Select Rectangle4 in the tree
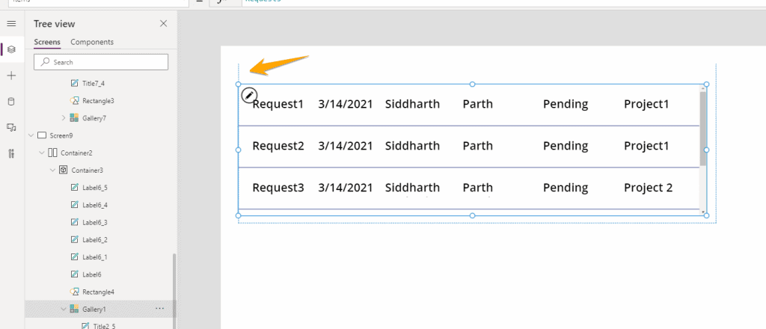Screen dimensions: 766x329 pyautogui.click(x=97, y=292)
